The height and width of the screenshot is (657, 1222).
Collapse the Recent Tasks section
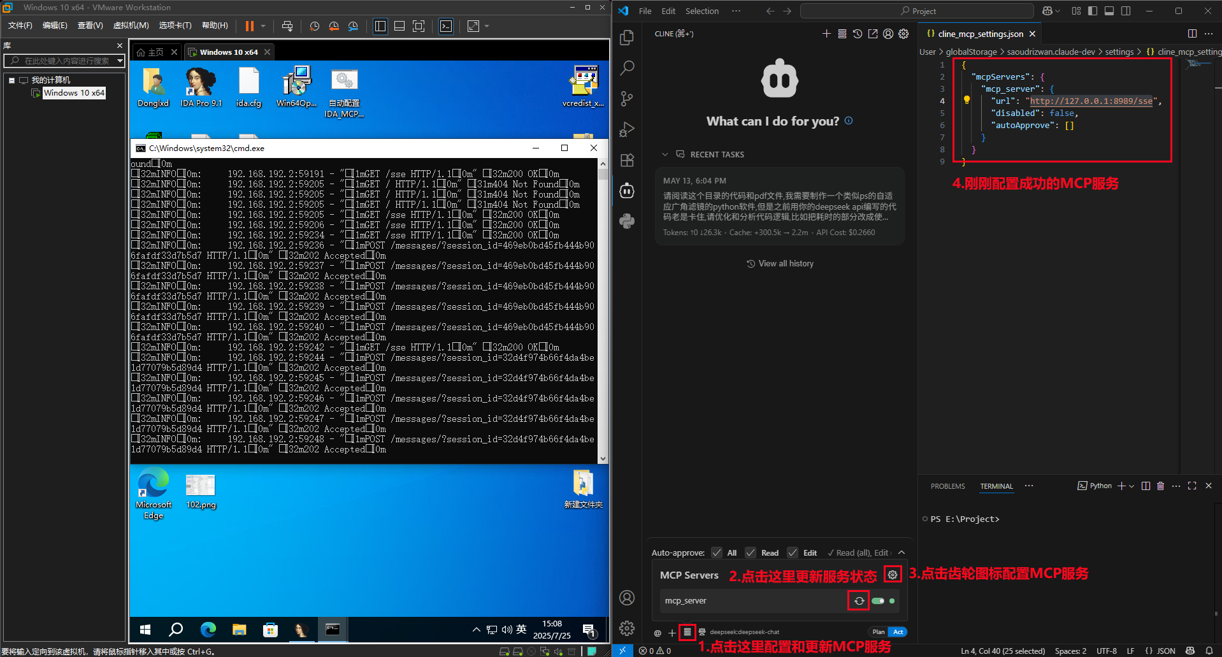coord(665,154)
